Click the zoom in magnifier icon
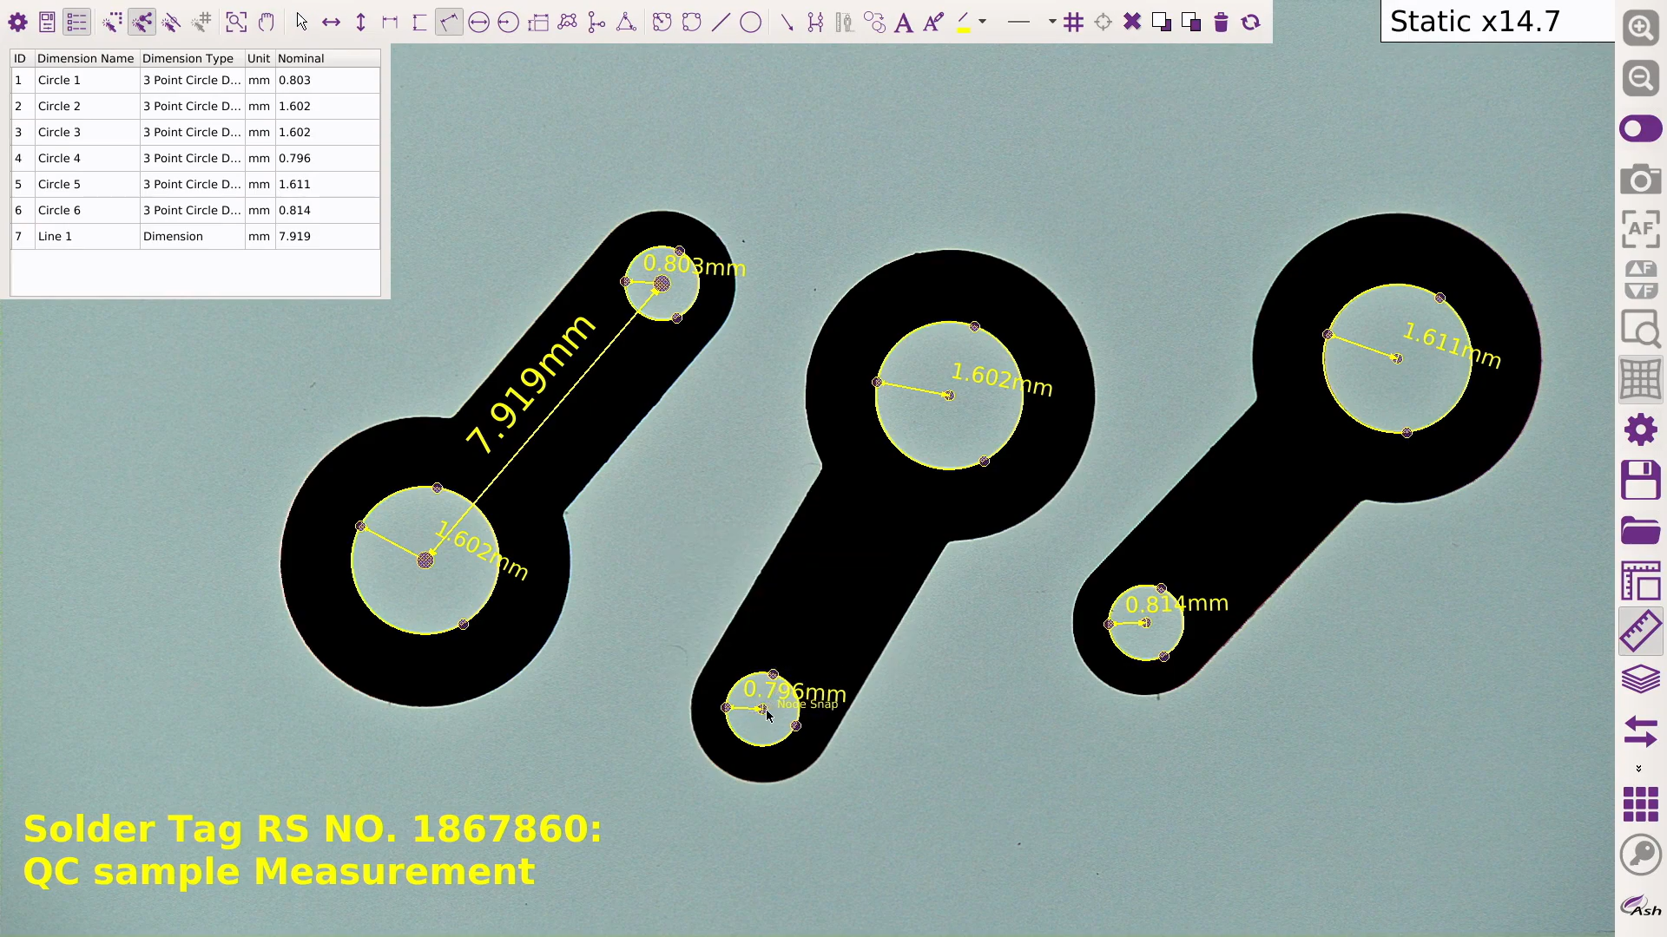Image resolution: width=1667 pixels, height=937 pixels. point(1639,29)
